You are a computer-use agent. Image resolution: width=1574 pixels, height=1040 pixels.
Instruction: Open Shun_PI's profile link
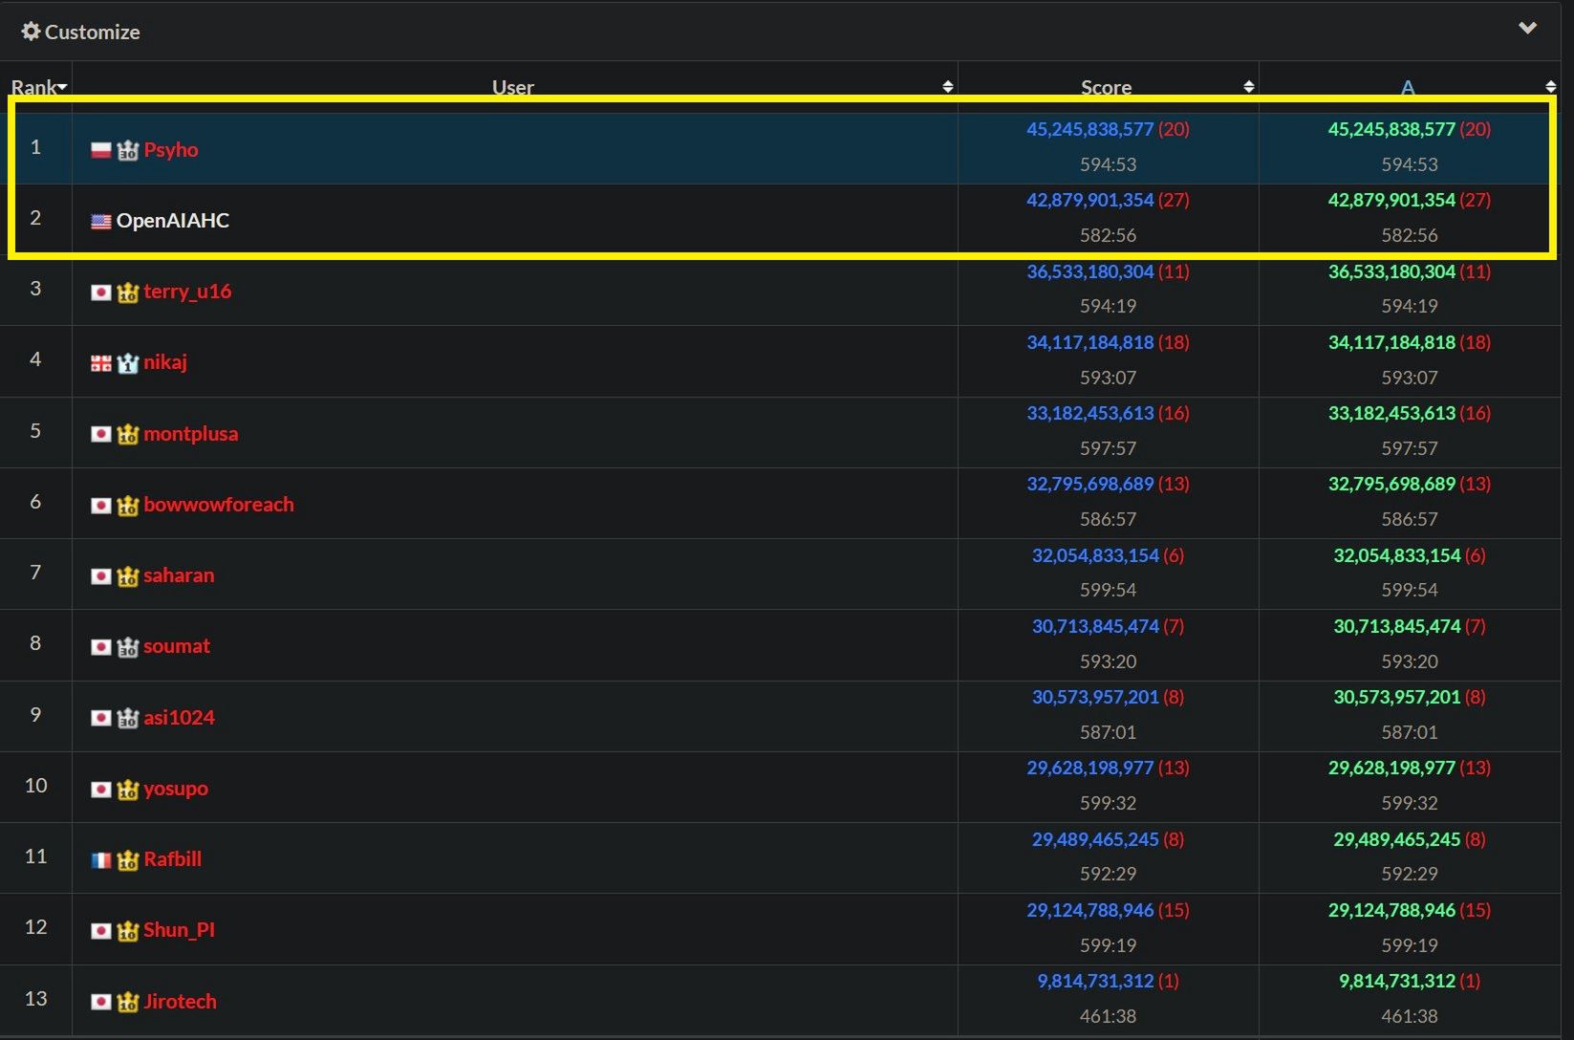[179, 929]
